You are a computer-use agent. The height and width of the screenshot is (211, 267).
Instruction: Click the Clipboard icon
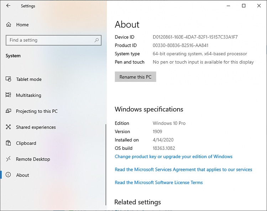point(8,143)
